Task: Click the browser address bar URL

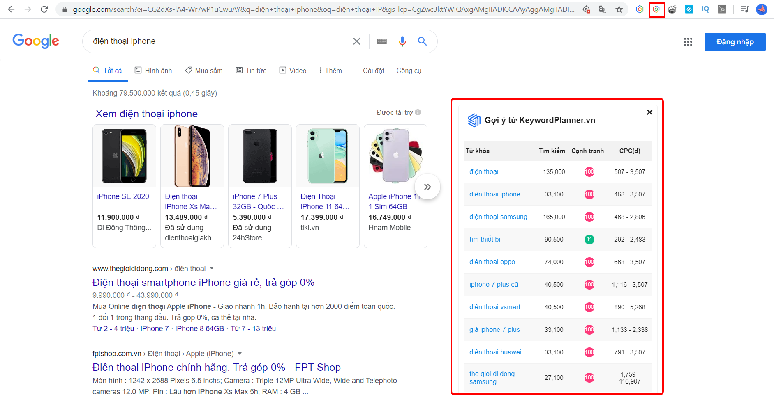Action: (324, 9)
